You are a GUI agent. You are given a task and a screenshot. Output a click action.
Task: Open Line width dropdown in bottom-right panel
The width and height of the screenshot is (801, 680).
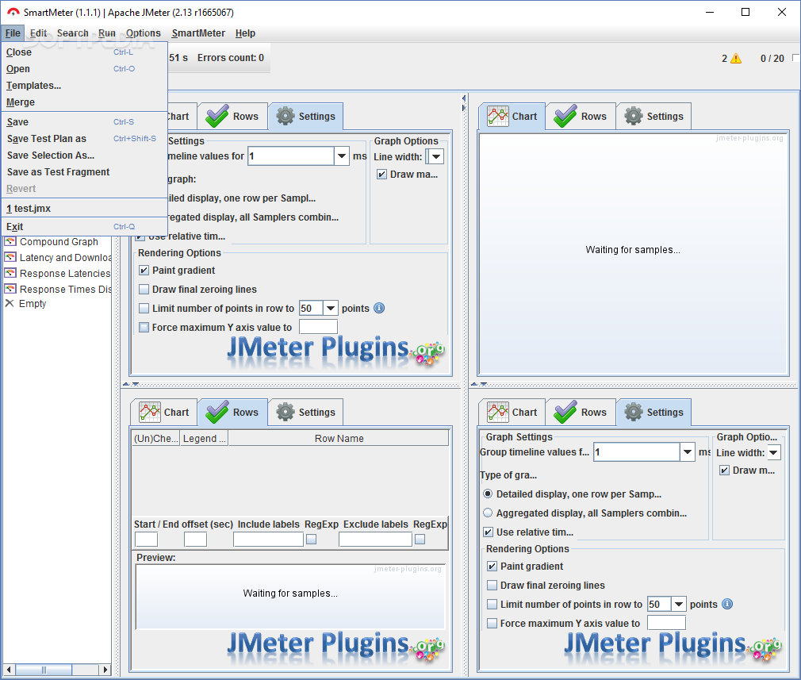coord(774,452)
